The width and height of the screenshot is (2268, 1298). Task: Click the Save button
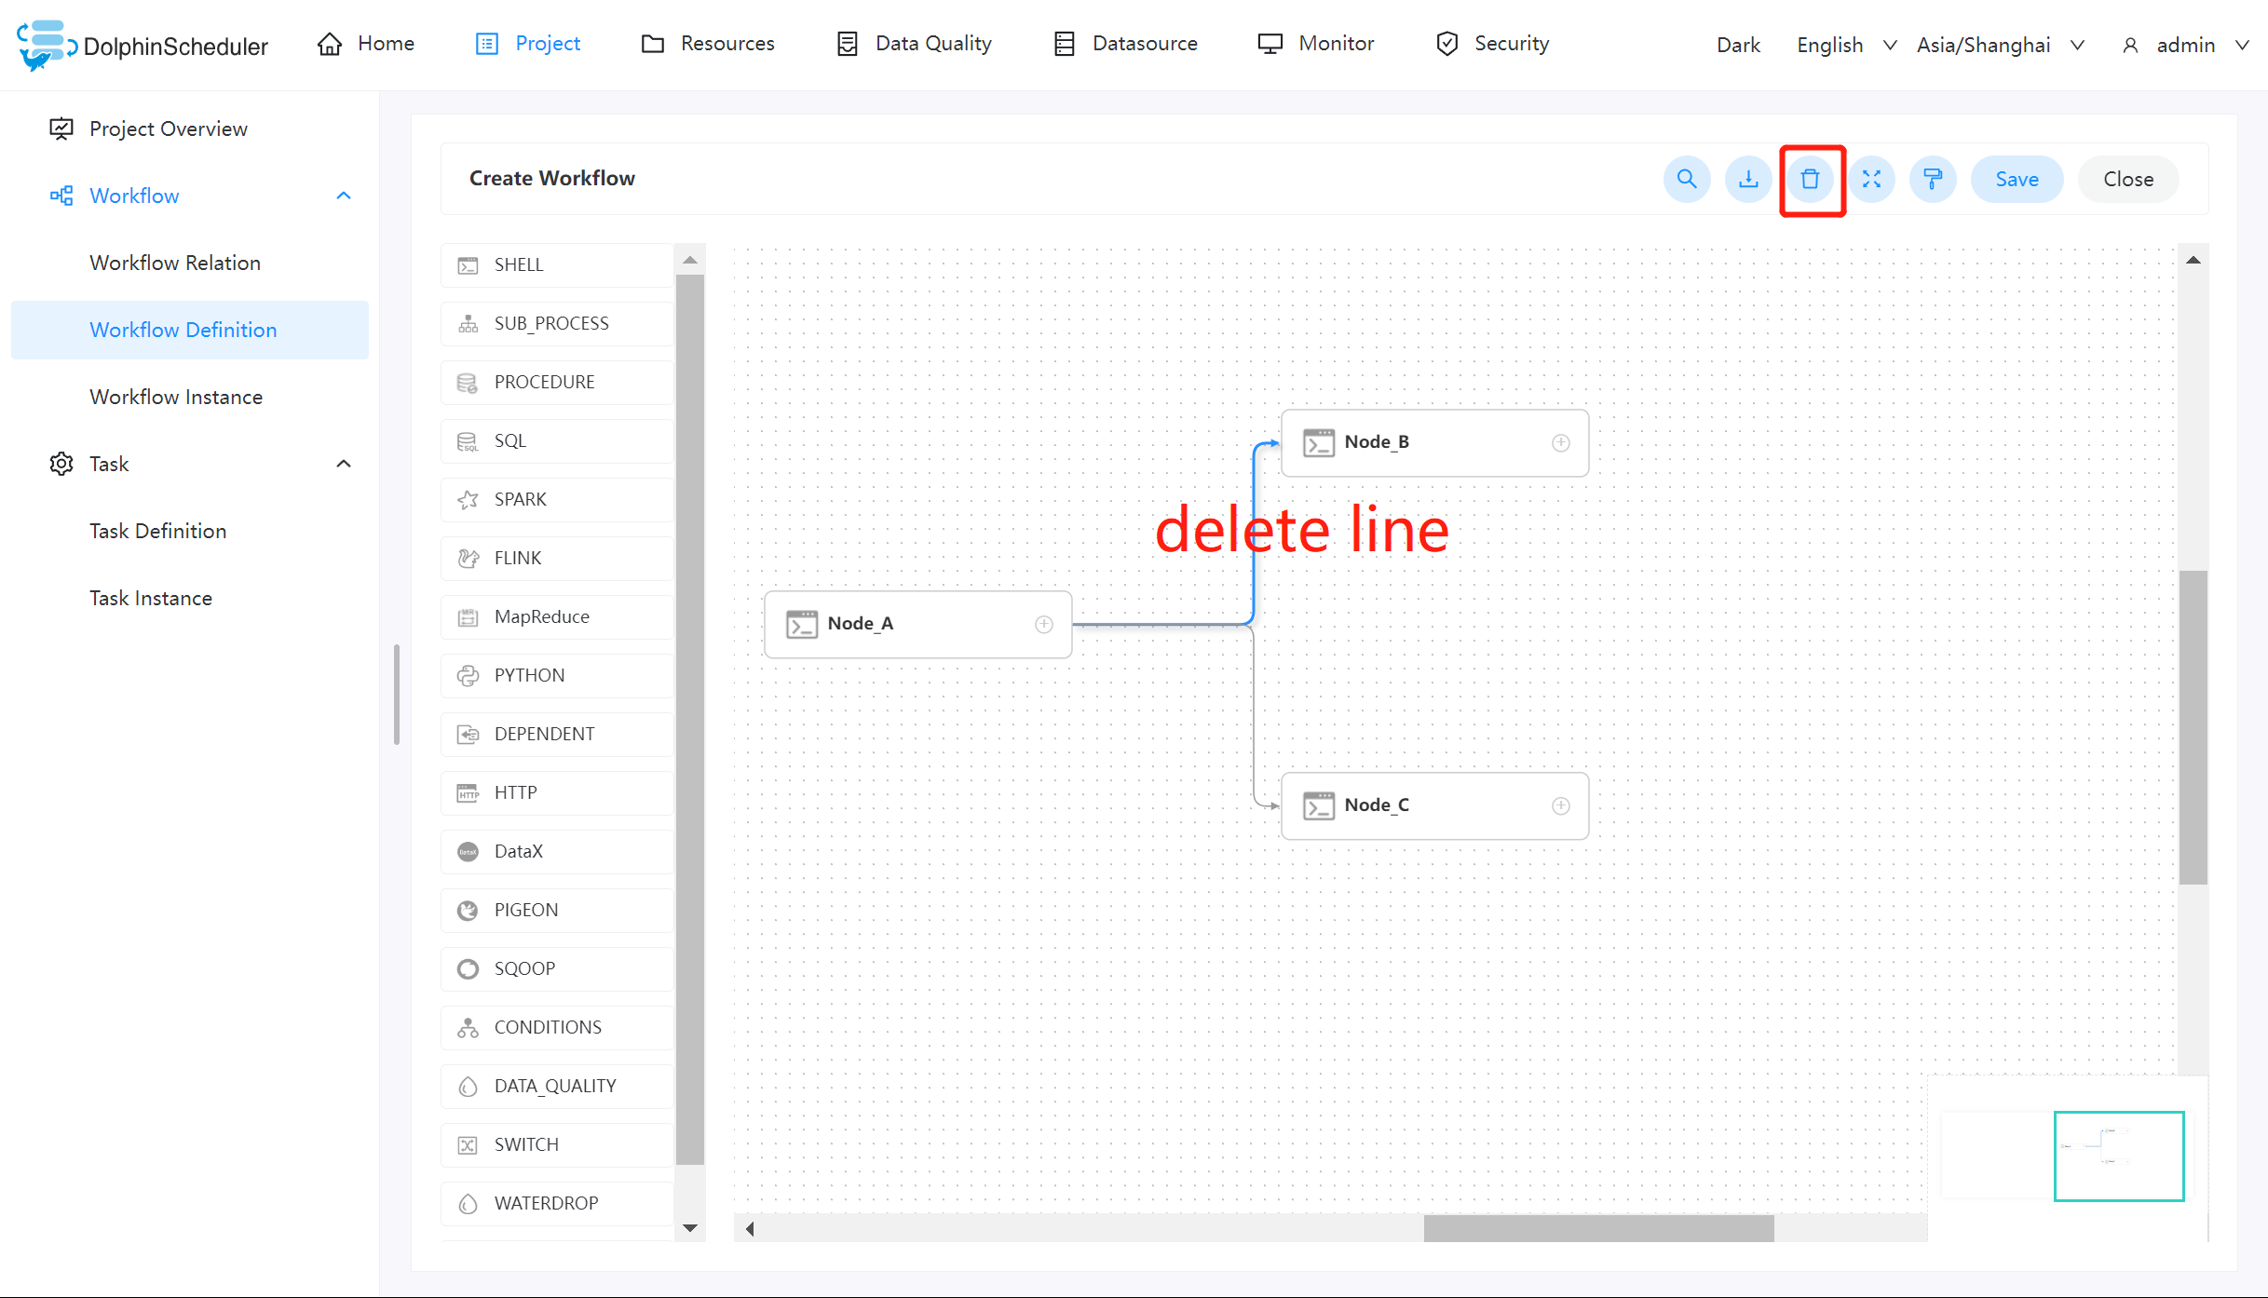click(x=2017, y=179)
